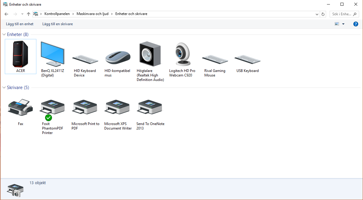Screen dimensions: 363x200
Task: Select the Microsoft Print to PDF icon
Action: click(85, 107)
